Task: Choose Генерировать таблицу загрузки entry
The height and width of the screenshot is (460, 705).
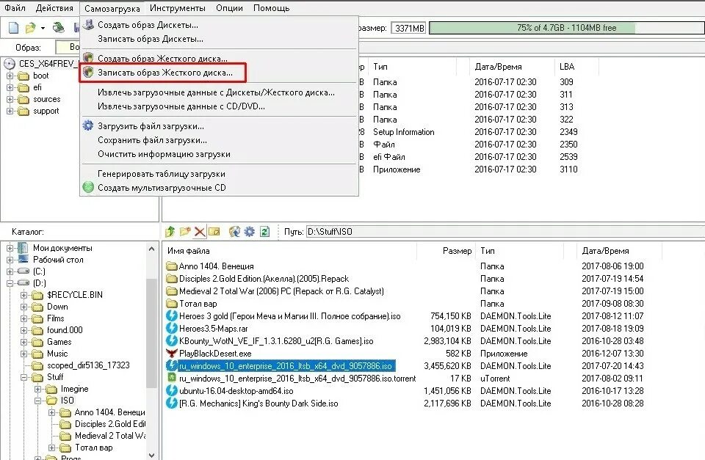Action: click(219, 174)
